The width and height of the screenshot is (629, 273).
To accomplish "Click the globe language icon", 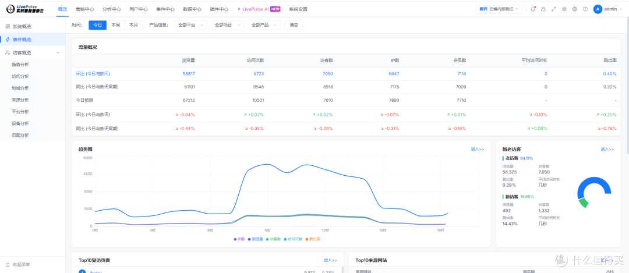I will [x=575, y=9].
